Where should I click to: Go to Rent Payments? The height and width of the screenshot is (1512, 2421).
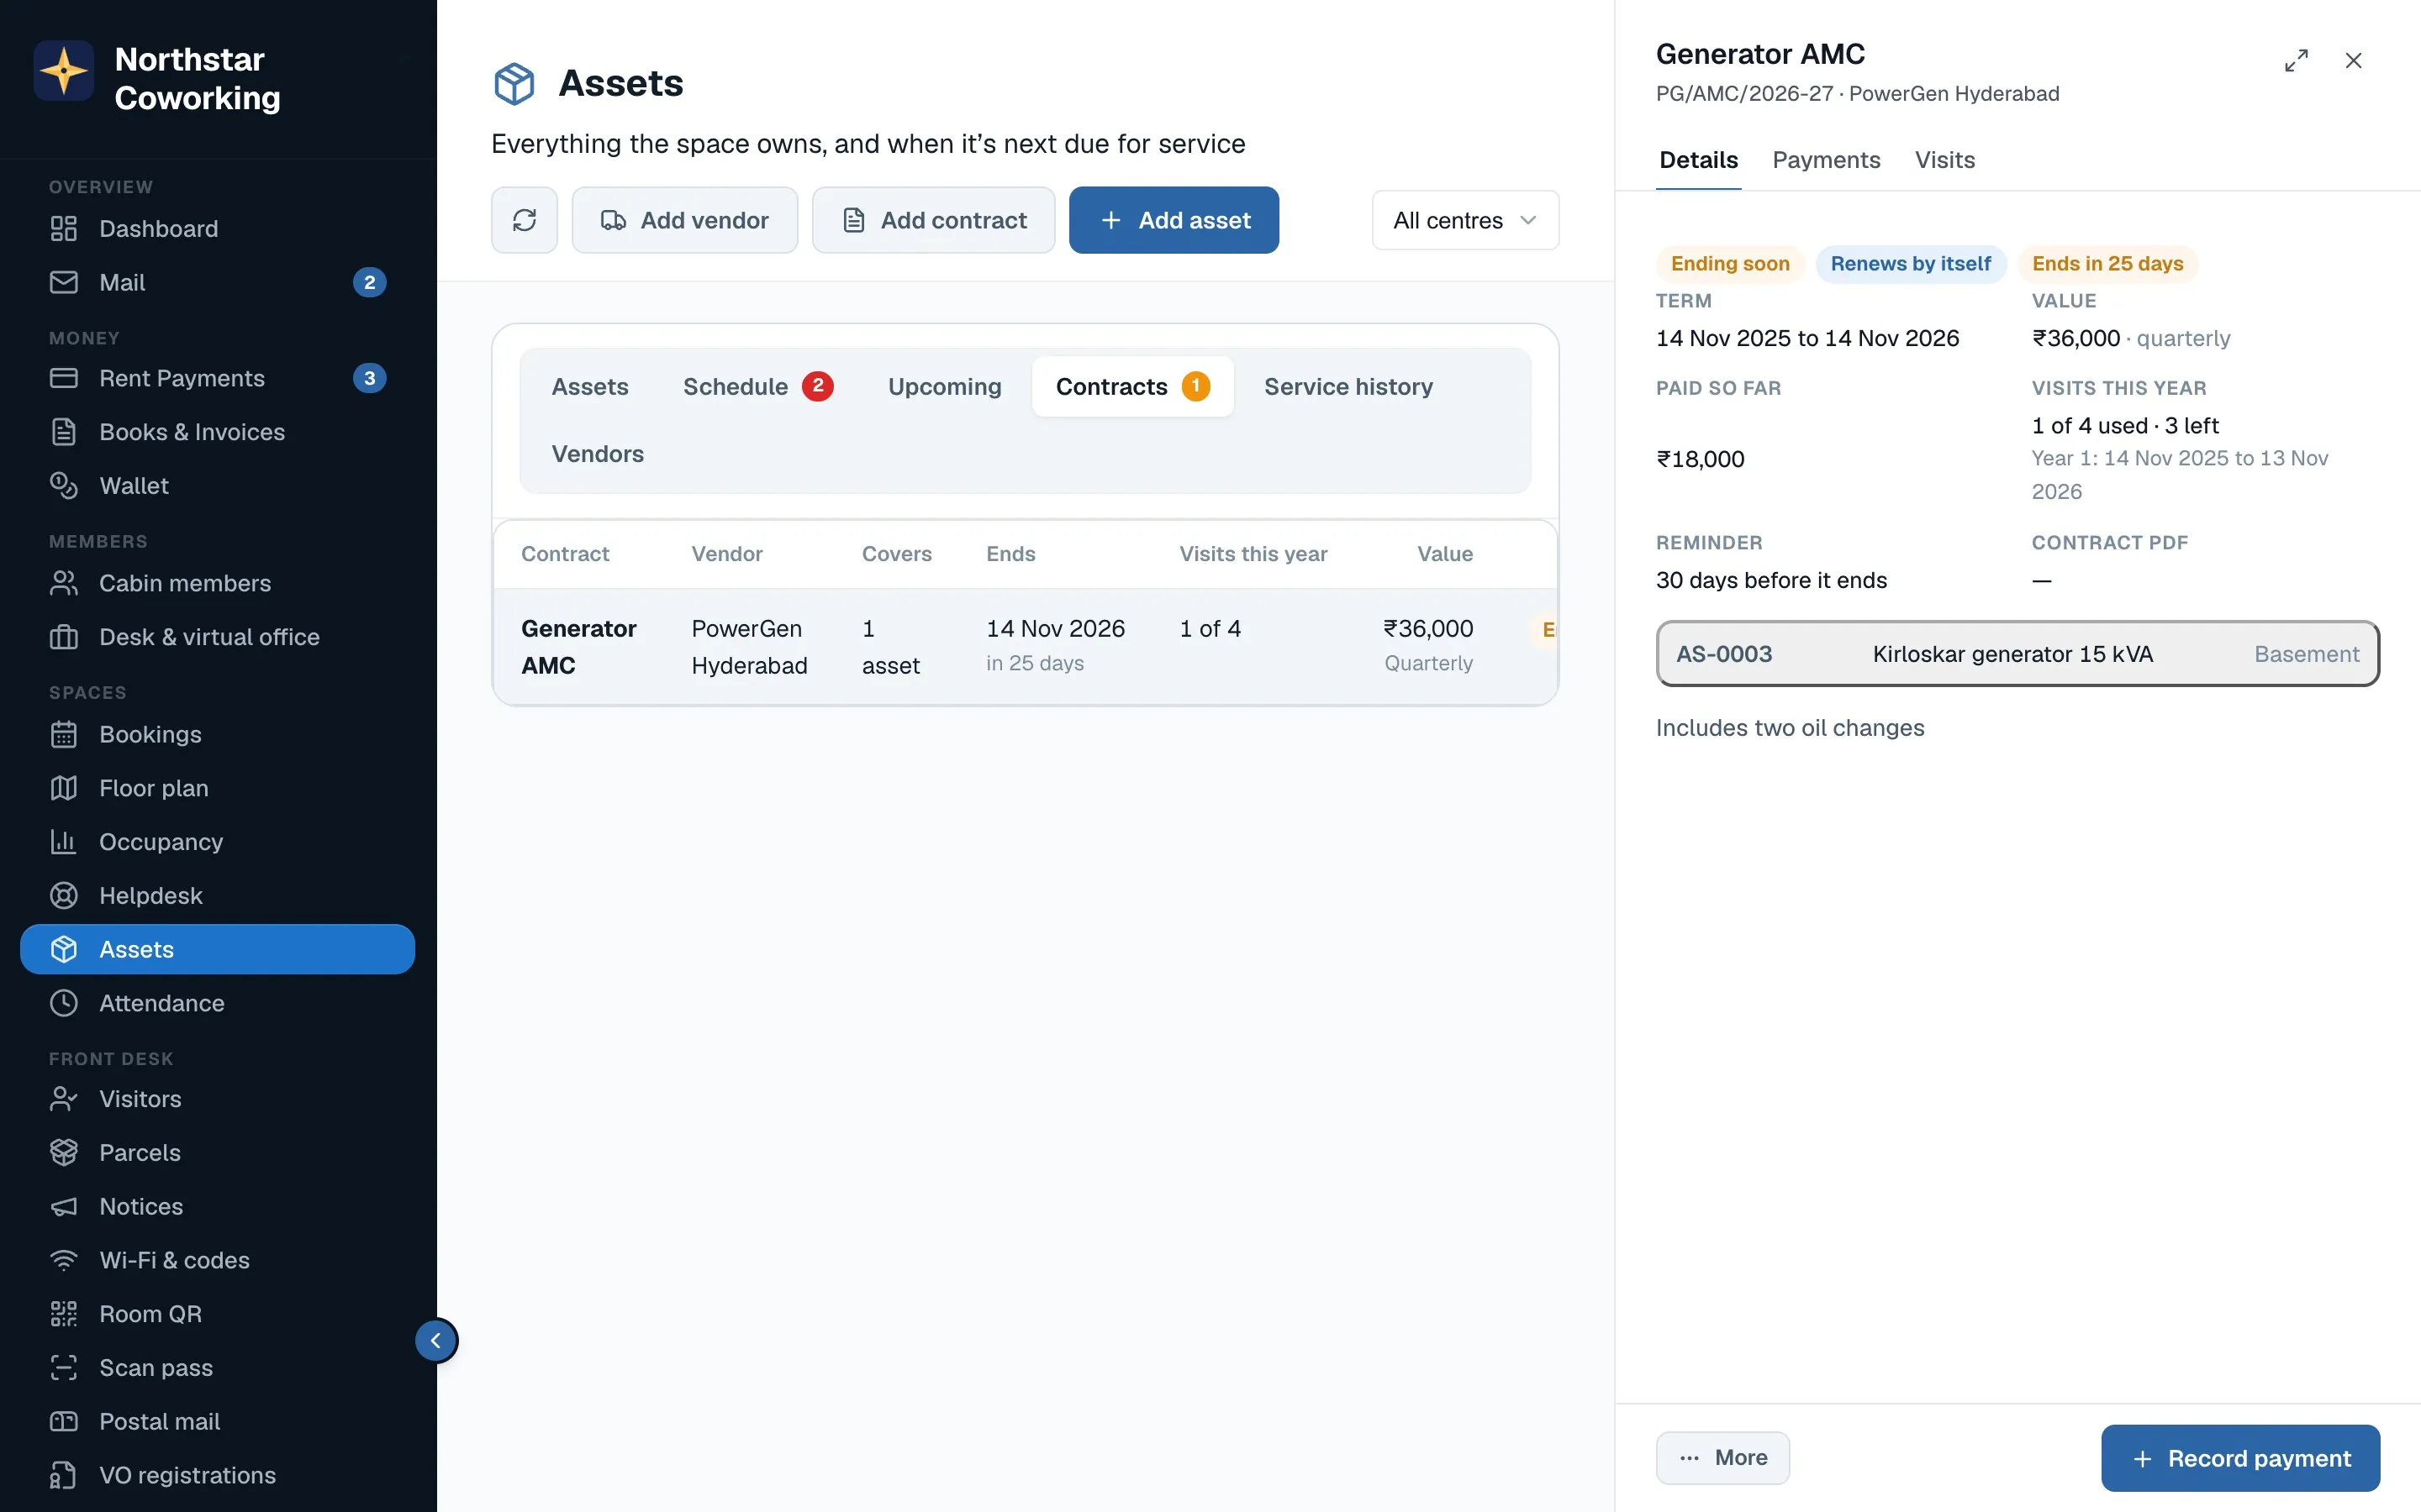tap(217, 379)
